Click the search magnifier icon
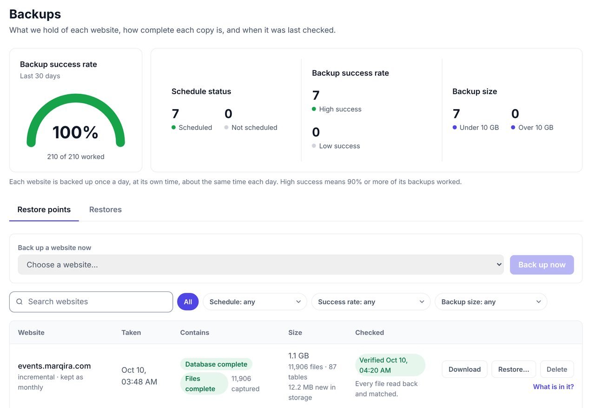Viewport: 595px width, 408px height. coord(20,302)
